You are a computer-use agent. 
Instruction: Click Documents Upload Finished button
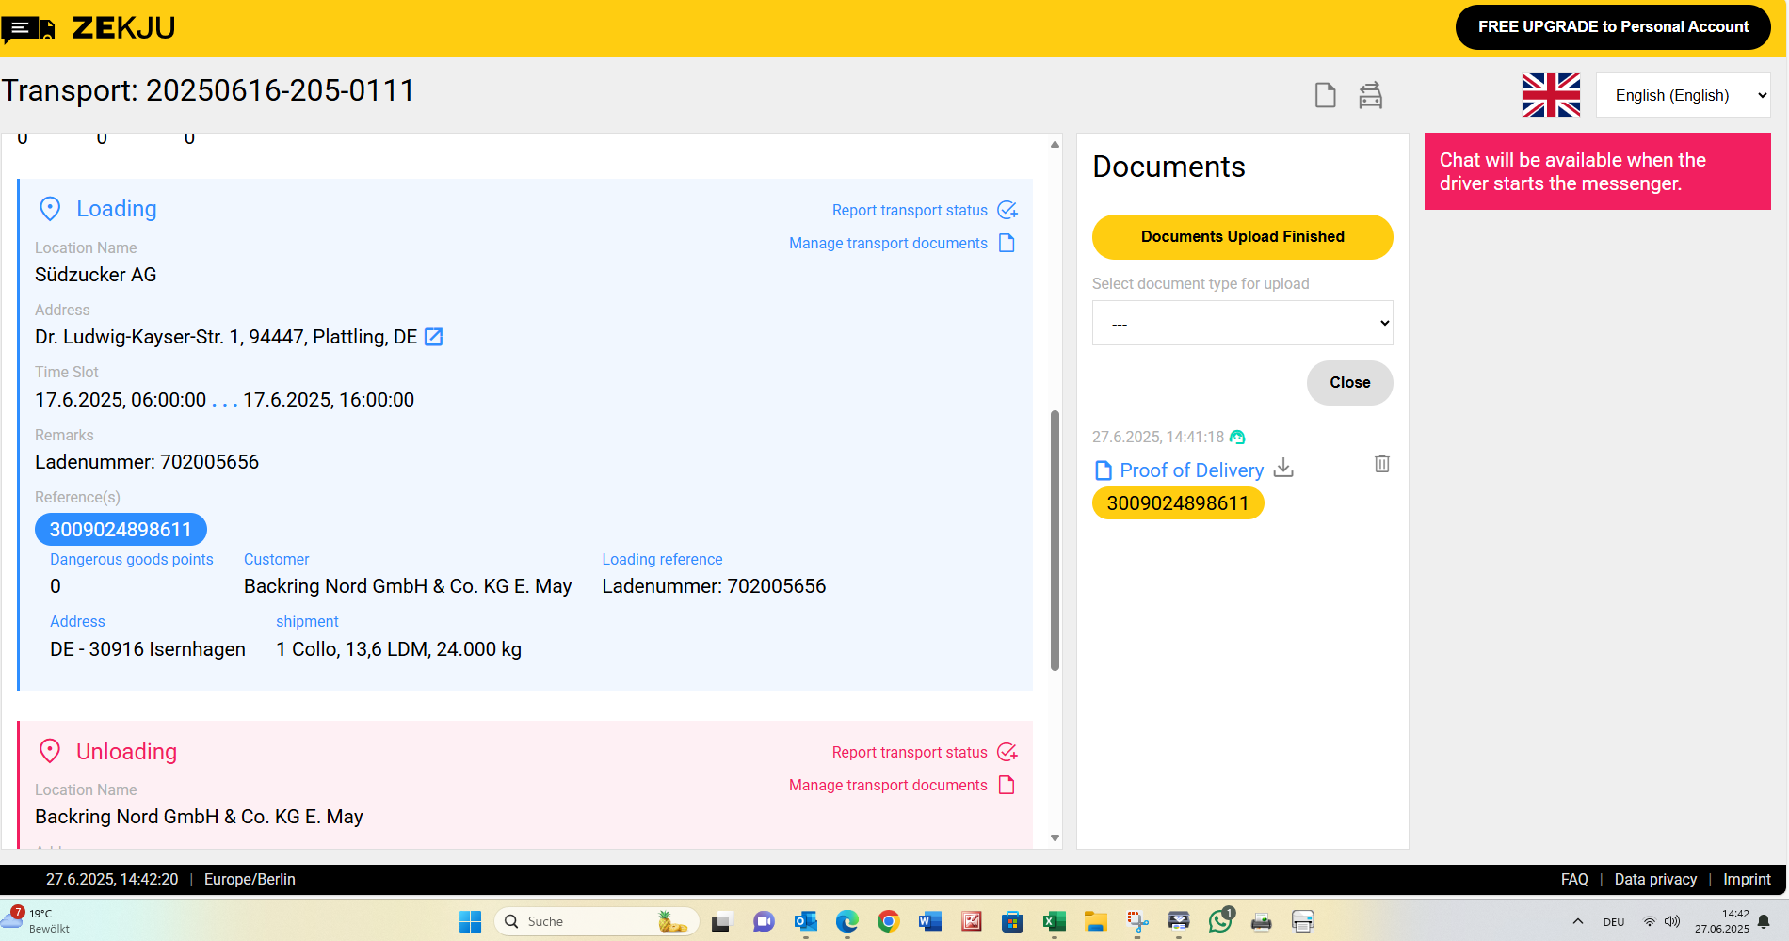[1242, 237]
